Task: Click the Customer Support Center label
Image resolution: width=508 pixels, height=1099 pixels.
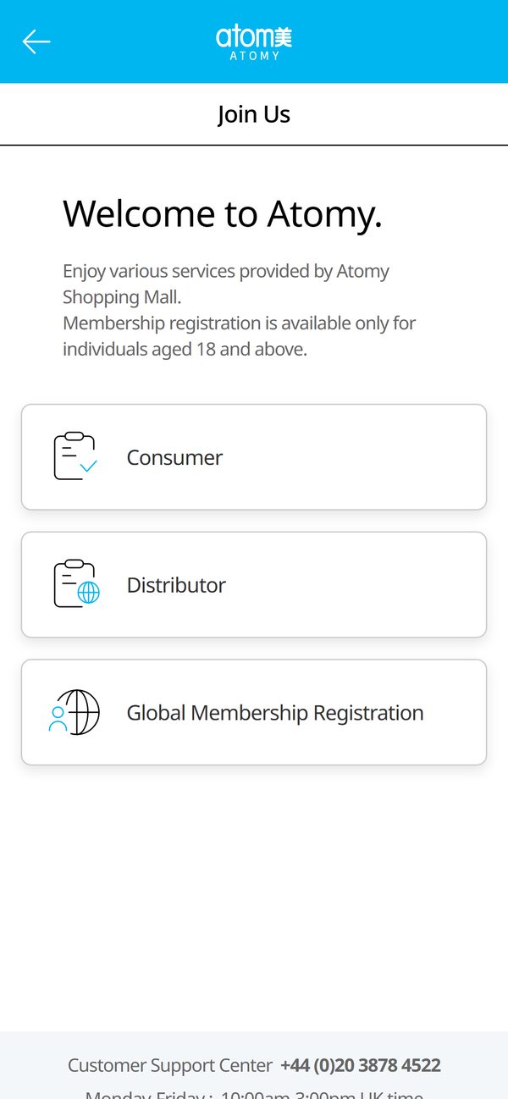Action: point(170,1065)
